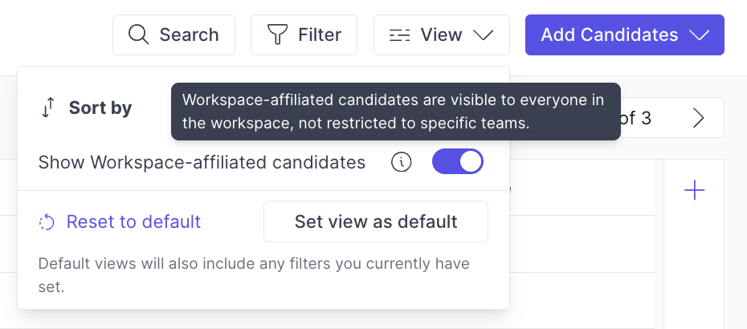Click the circular Reset arrow icon
747x329 pixels.
[47, 222]
